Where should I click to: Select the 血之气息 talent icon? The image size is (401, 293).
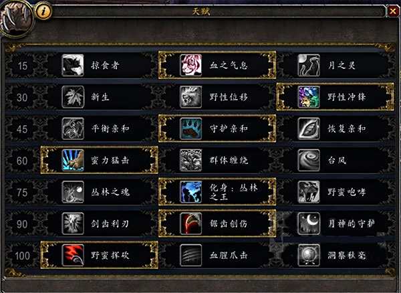coord(190,65)
